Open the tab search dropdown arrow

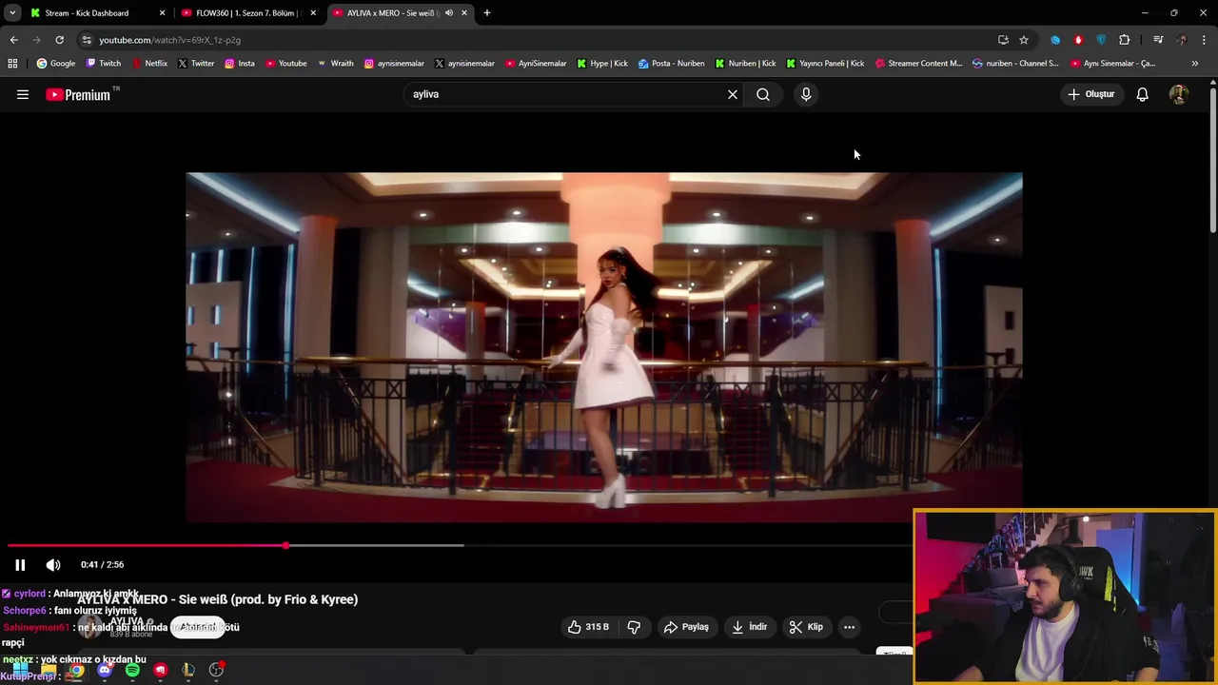click(12, 12)
